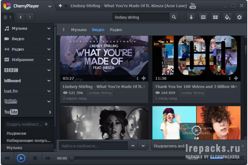Open the black-and-white portrait video thumbnail

pyautogui.click(x=104, y=123)
